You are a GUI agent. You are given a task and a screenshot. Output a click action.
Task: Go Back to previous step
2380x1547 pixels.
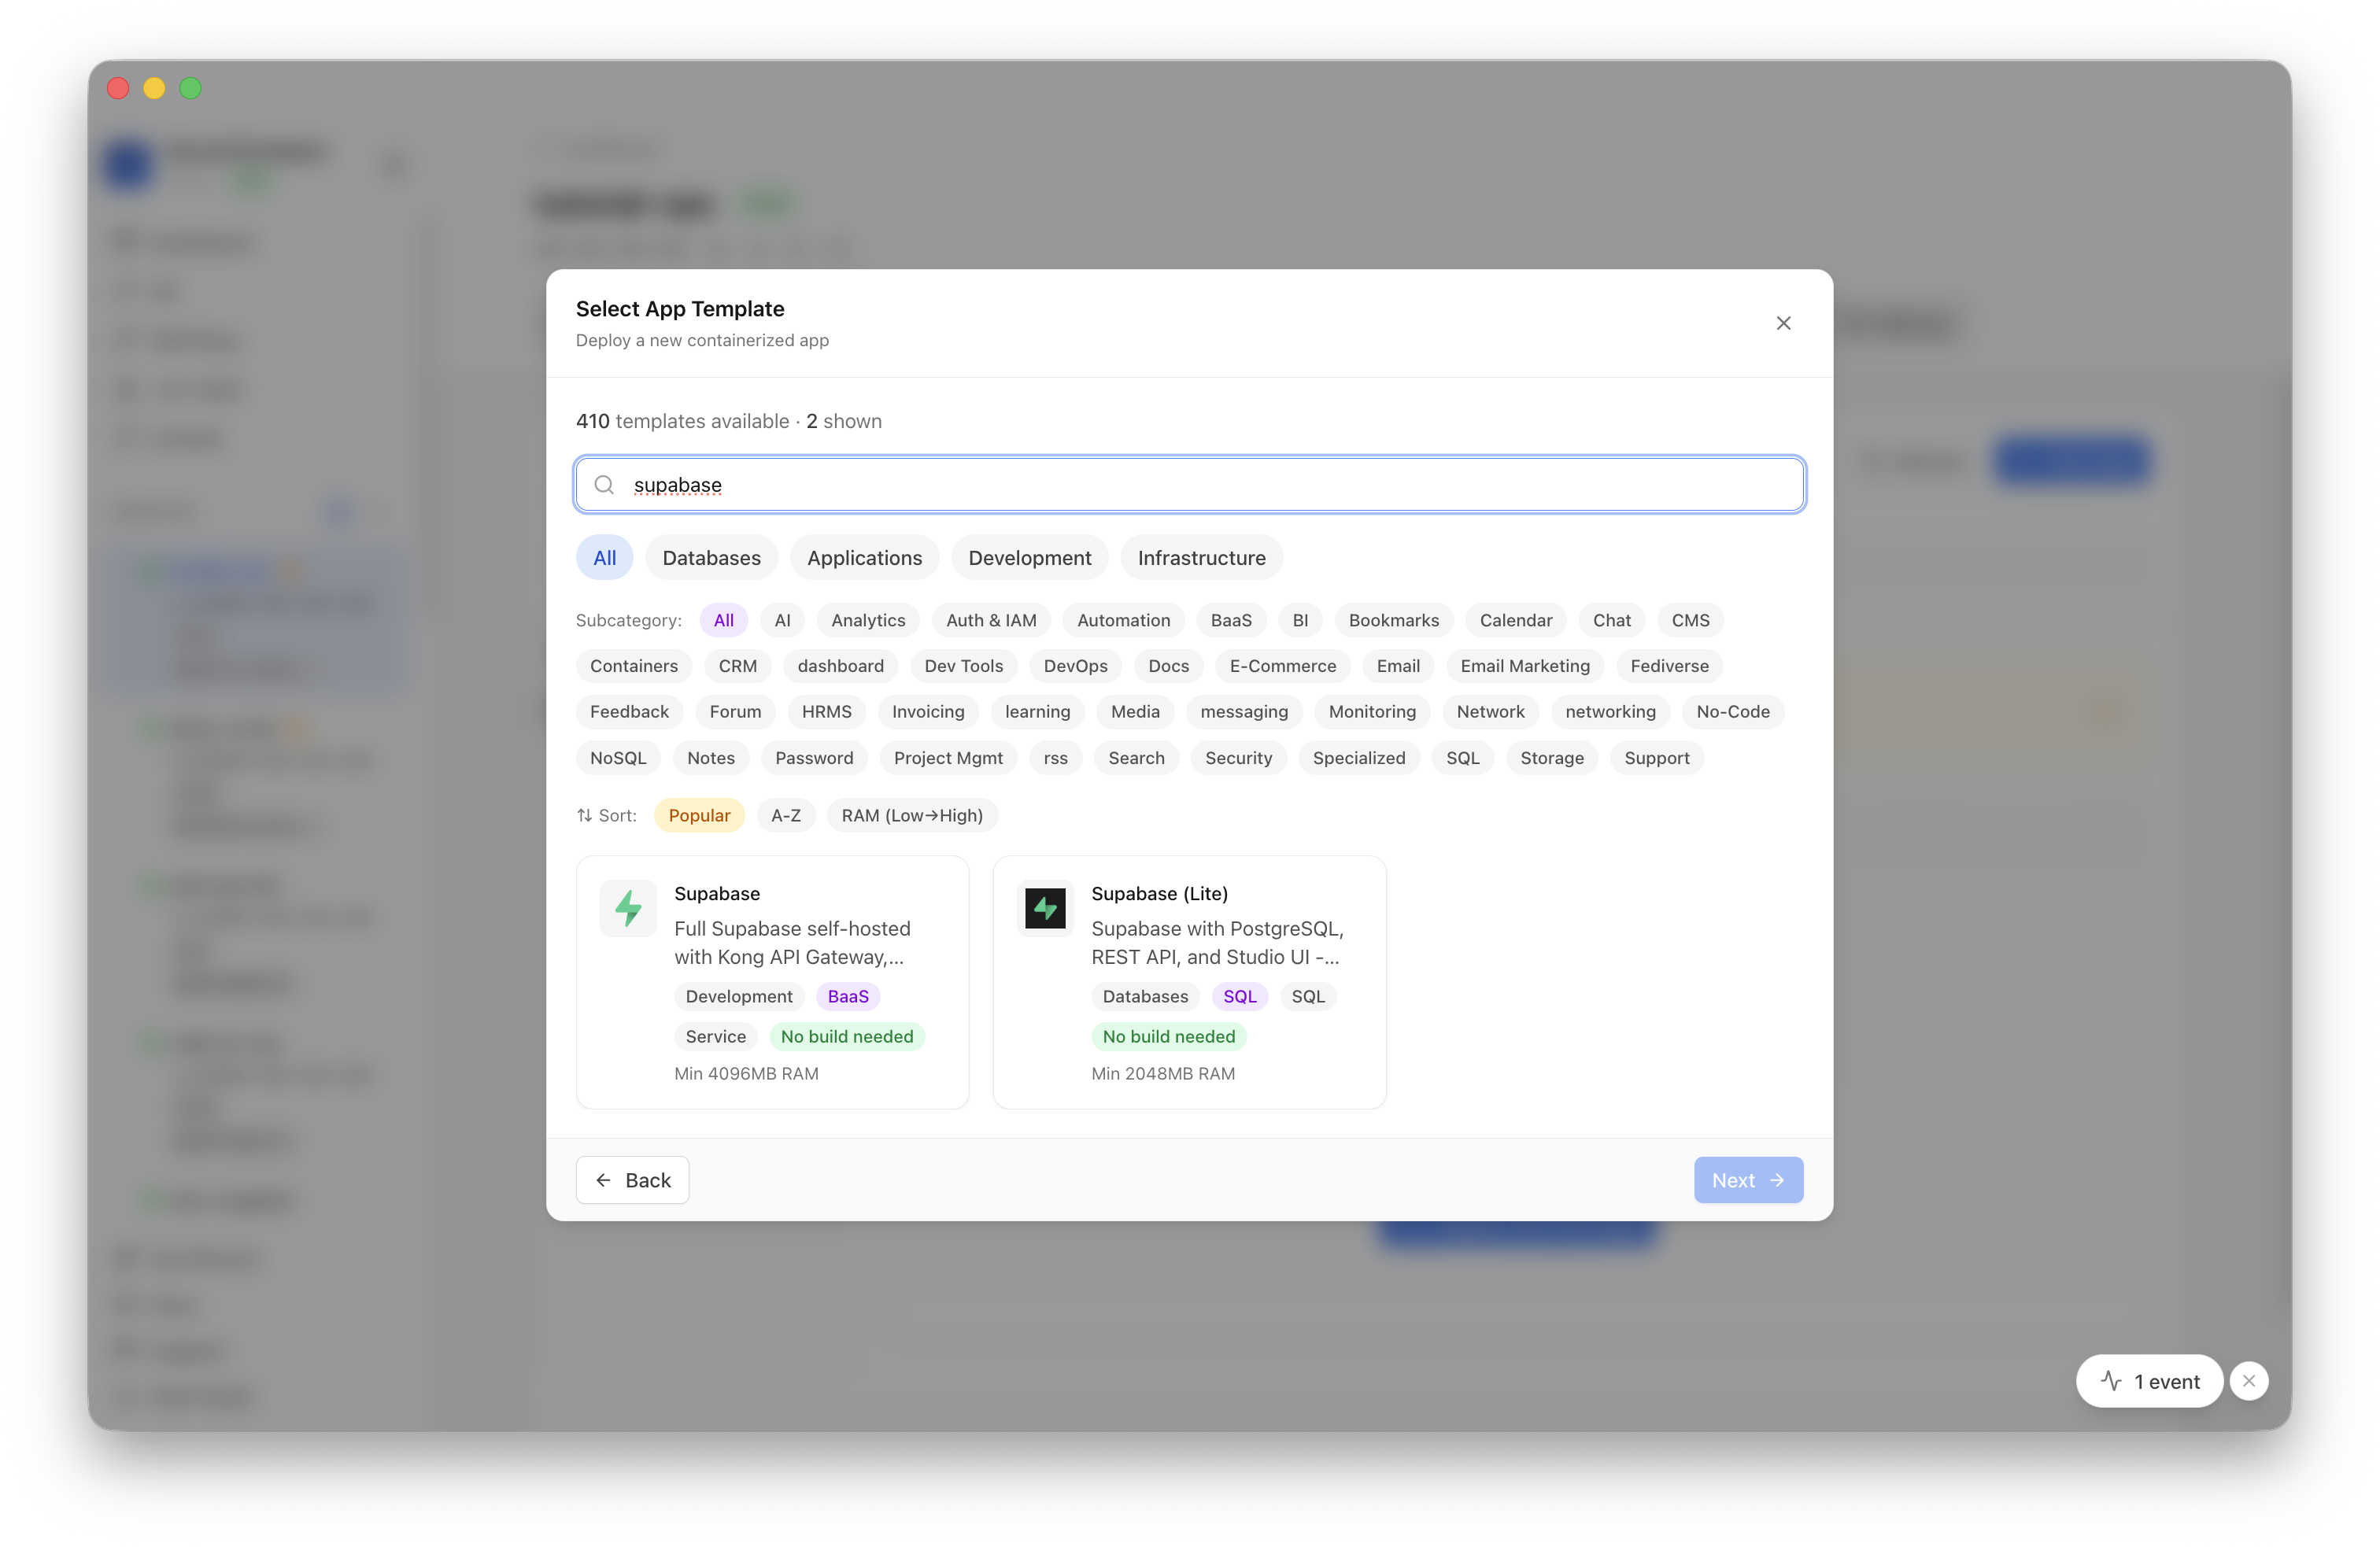tap(632, 1180)
